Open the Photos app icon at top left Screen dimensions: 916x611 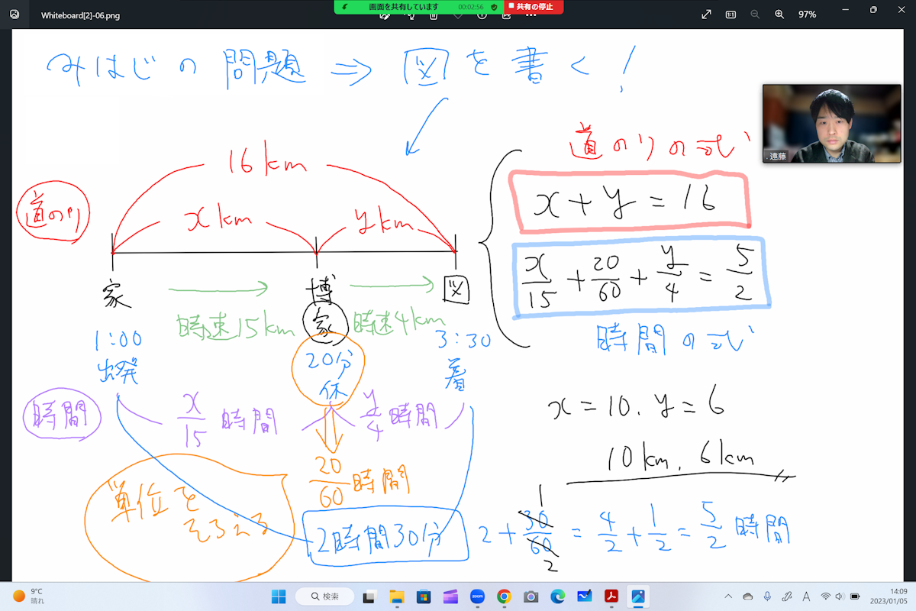tap(14, 15)
